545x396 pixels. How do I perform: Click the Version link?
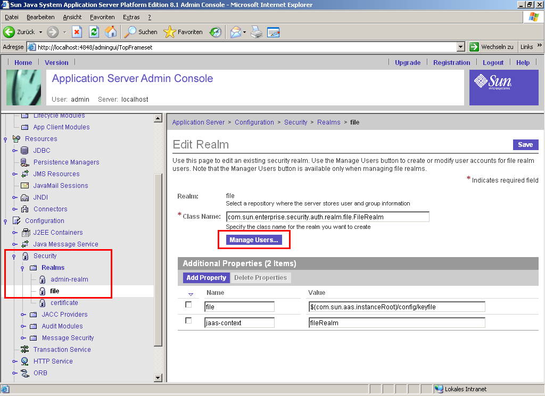coord(56,63)
